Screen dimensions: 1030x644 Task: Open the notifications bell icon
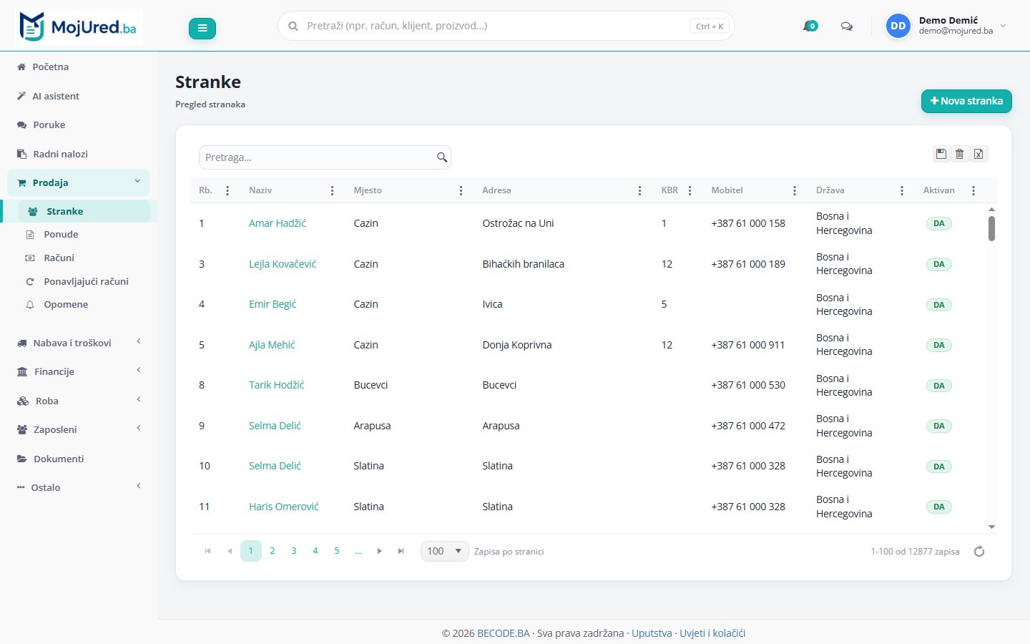[810, 26]
